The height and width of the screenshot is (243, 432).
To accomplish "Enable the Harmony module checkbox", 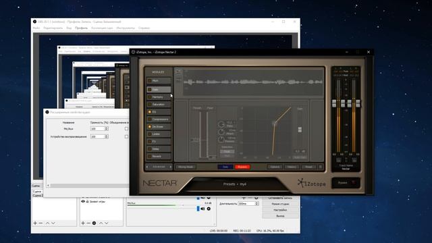I will pos(150,97).
